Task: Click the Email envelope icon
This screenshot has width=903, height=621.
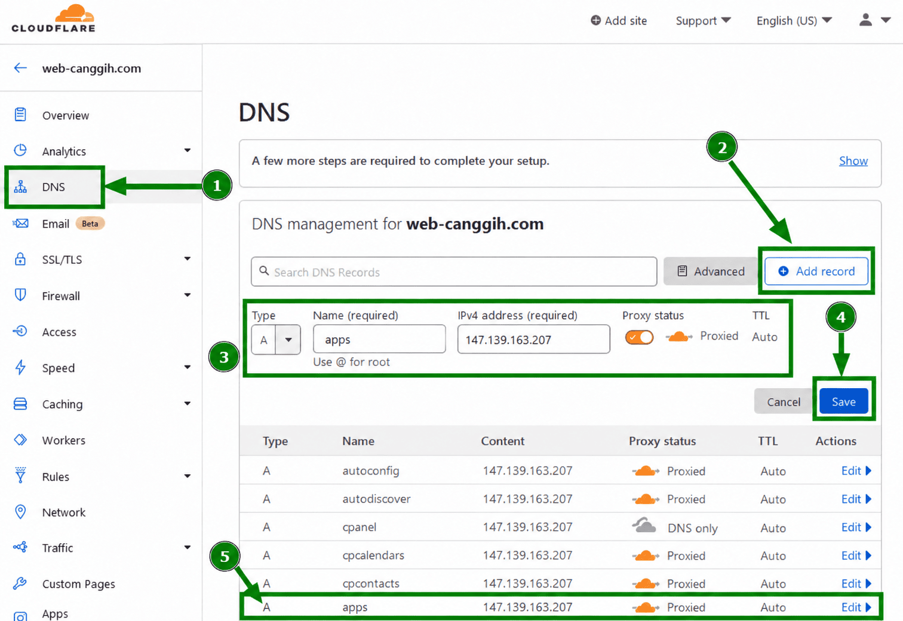Action: tap(20, 223)
